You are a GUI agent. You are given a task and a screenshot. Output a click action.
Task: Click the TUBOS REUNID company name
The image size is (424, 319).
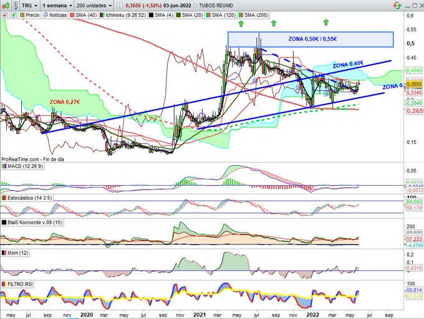216,6
